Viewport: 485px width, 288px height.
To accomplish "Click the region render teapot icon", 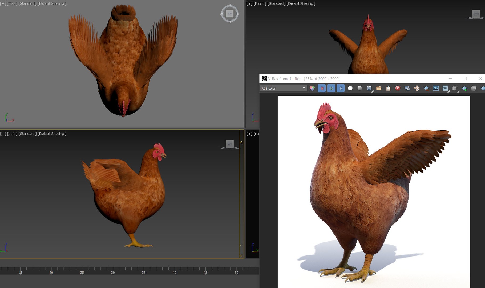I will [426, 88].
